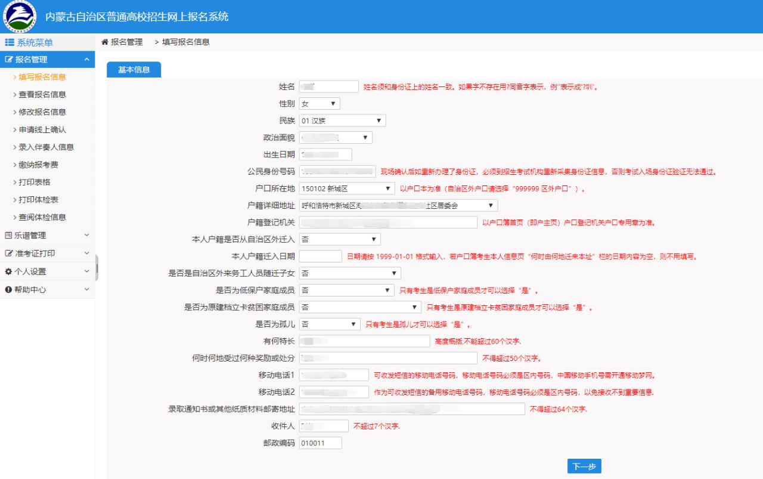Click the 下一步 button at the bottom
Screen dimensions: 763x479
pos(585,466)
